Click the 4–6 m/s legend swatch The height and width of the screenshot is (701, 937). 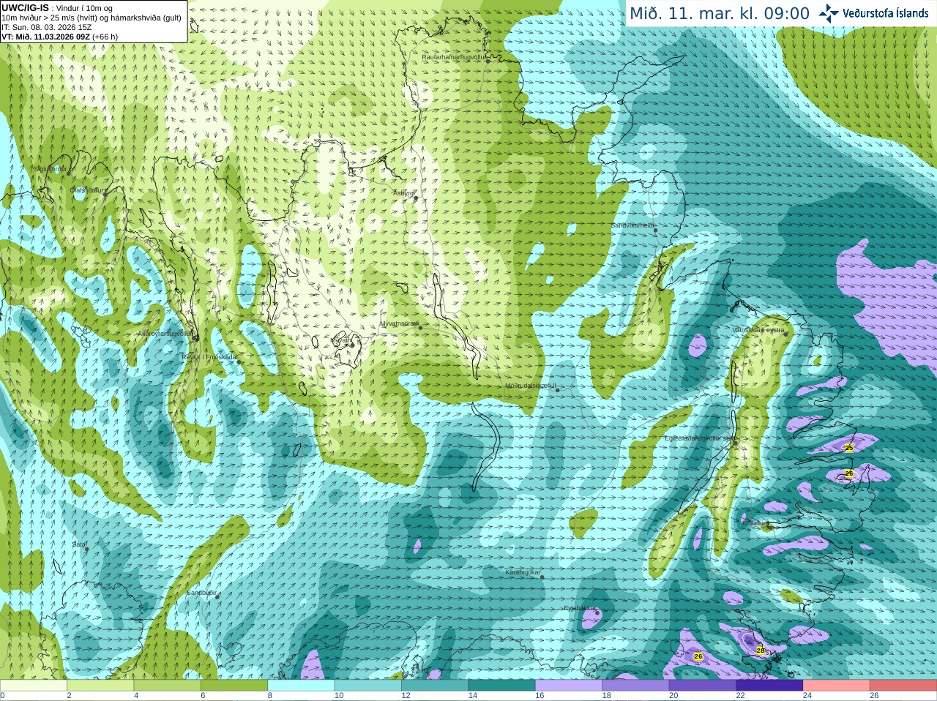click(x=168, y=686)
